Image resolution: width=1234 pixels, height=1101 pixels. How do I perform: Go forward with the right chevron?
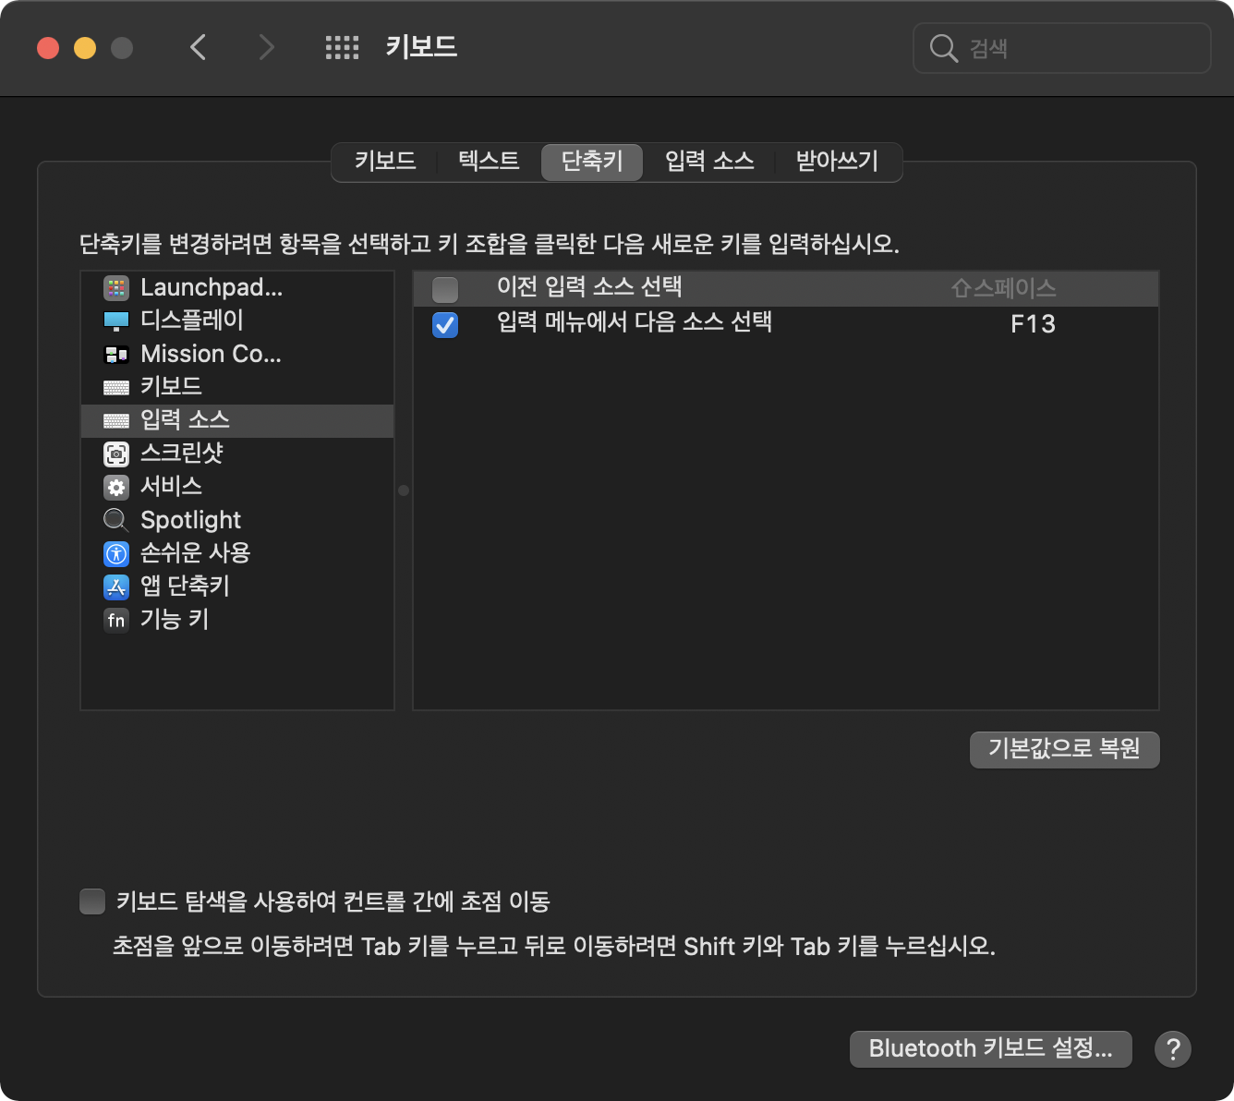point(267,47)
